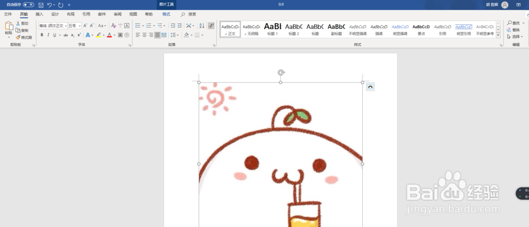Click the Text Effects icon
The height and width of the screenshot is (227, 529).
(x=88, y=35)
